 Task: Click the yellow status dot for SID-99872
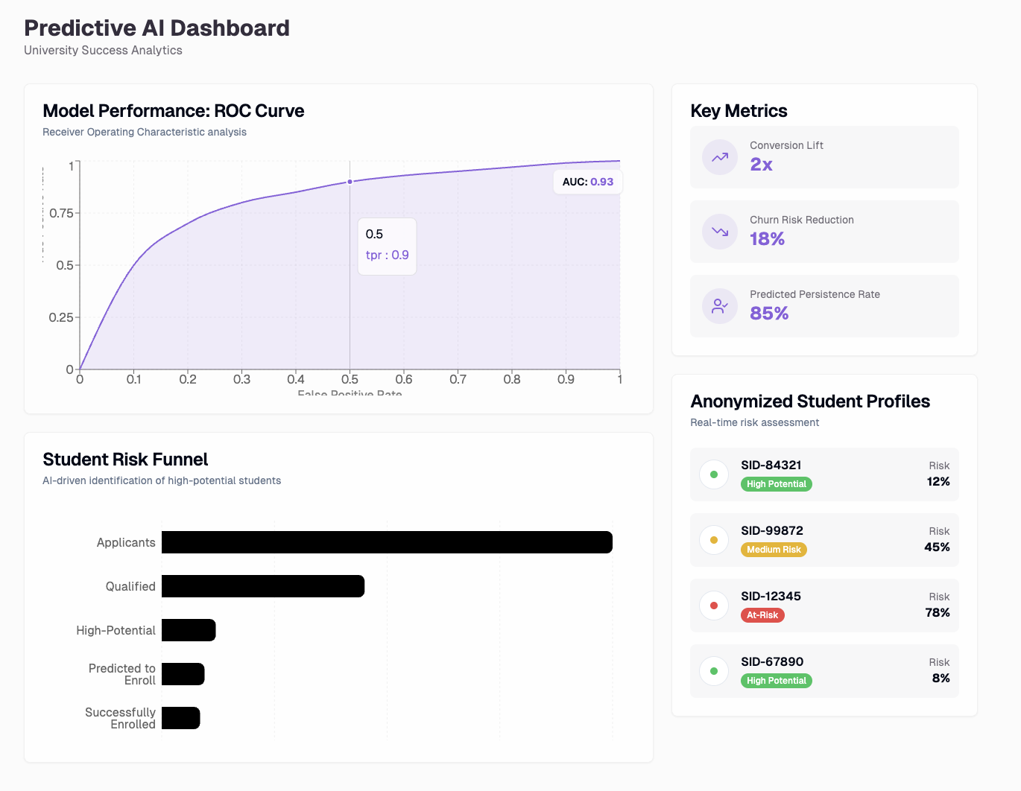click(x=714, y=540)
